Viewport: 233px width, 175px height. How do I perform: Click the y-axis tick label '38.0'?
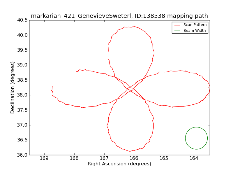(x=22, y=95)
